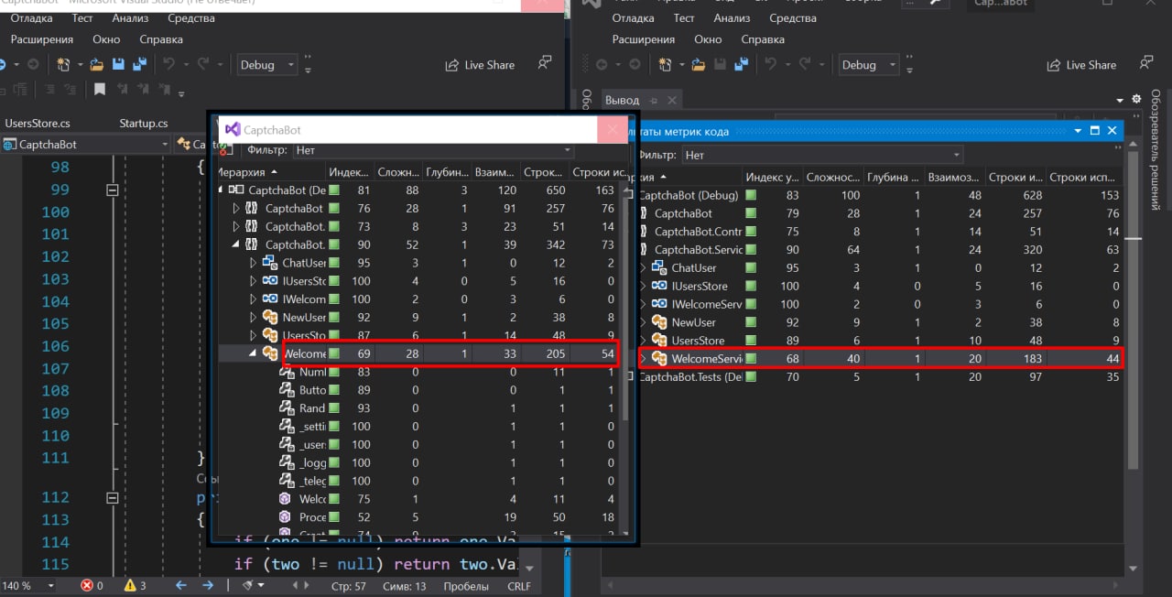This screenshot has height=597, width=1172.
Task: Select ChatUser row in right metrics panel
Action: click(878, 267)
